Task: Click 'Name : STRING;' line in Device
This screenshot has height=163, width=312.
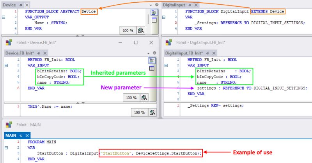Action: click(x=51, y=23)
